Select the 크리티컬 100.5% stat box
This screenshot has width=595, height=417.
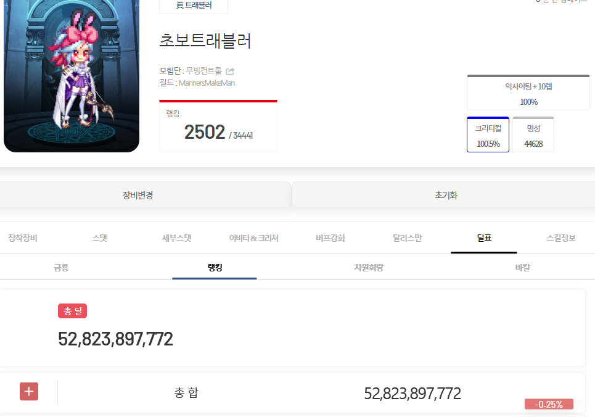click(488, 134)
